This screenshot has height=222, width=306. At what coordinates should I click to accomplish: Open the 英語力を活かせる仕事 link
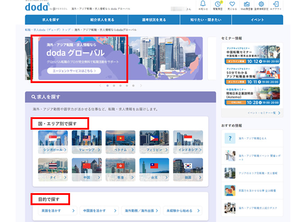tap(257, 190)
